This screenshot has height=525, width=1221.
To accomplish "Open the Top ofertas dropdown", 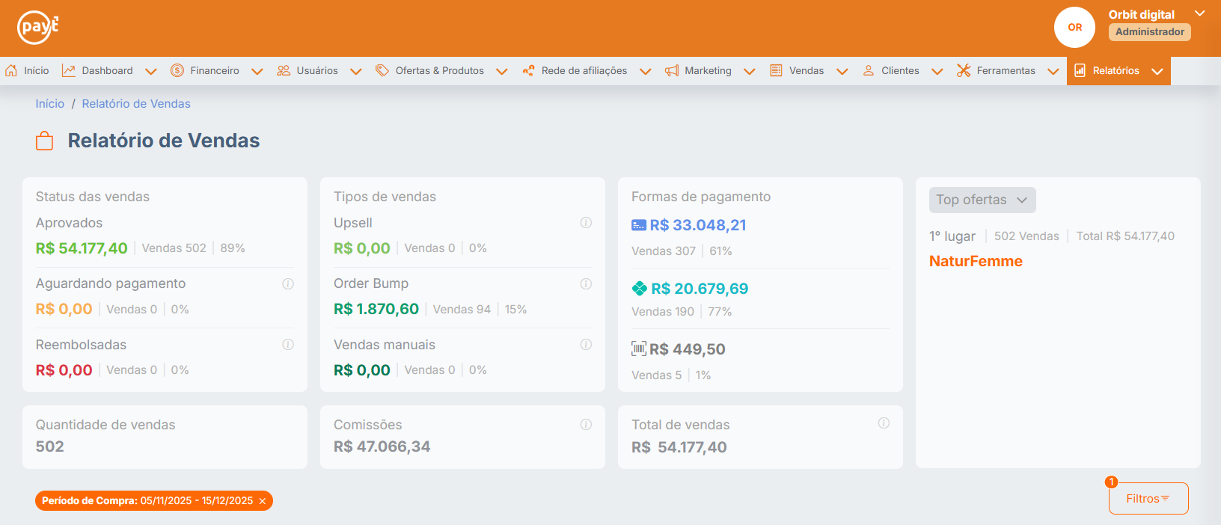I will [982, 200].
